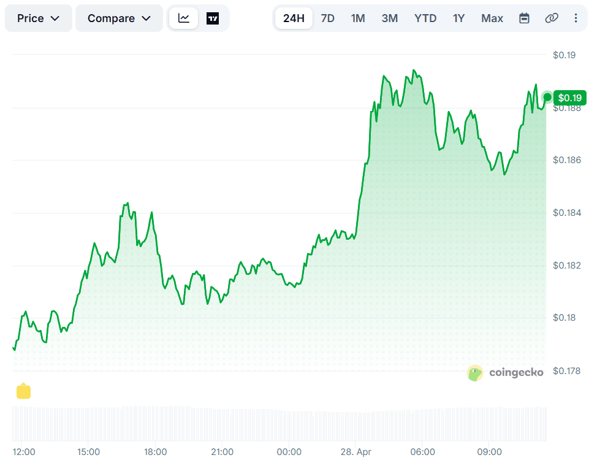Select the Max time range
Screen dimensions: 589x463
tap(492, 18)
